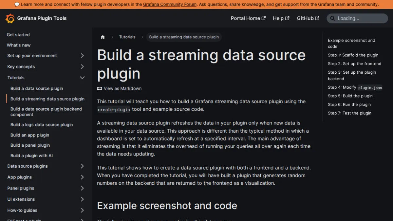Image resolution: width=393 pixels, height=221 pixels.
Task: Jump to Step 1: Scaffold the plugin
Action: [353, 55]
